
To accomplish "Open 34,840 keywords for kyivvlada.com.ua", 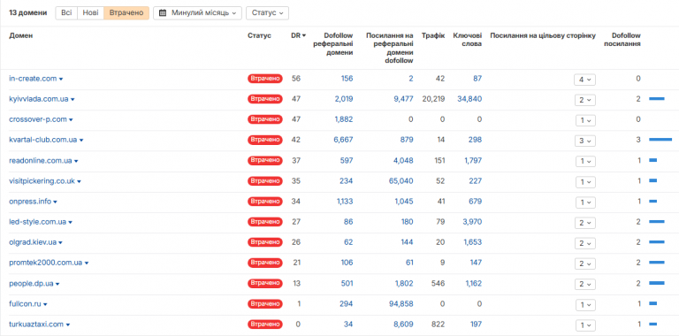I will (x=469, y=99).
